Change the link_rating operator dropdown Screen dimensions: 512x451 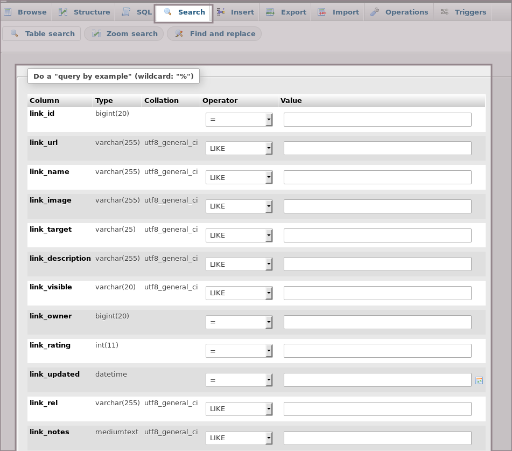239,351
